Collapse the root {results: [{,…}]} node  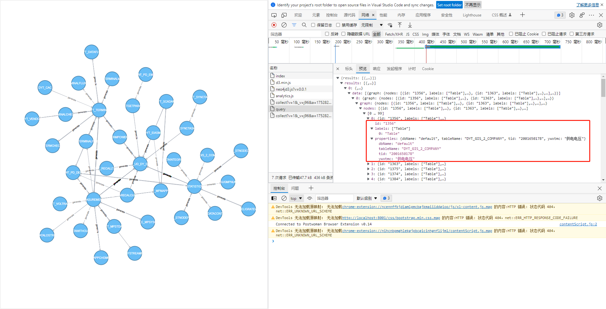click(338, 78)
